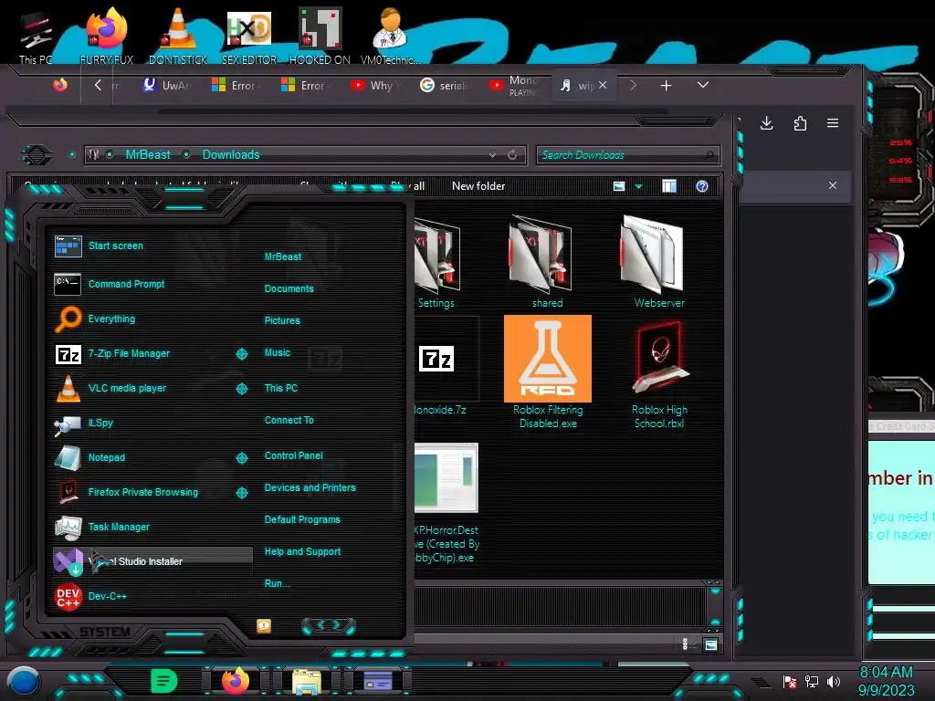
Task: Open Documents from the Start menu
Action: 289,288
